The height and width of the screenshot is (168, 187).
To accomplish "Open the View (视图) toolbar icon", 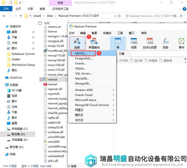I will pyautogui.click(x=134, y=42).
